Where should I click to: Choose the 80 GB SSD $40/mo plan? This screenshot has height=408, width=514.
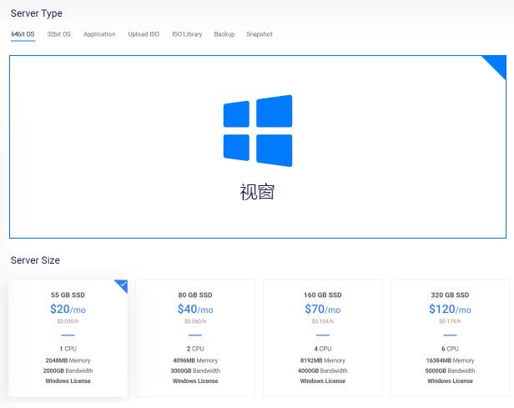(195, 338)
